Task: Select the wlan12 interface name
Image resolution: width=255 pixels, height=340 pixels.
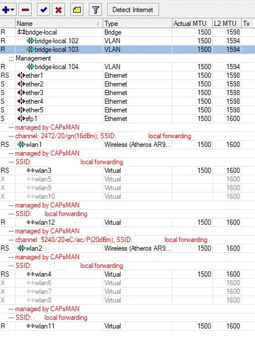Action: (x=45, y=222)
